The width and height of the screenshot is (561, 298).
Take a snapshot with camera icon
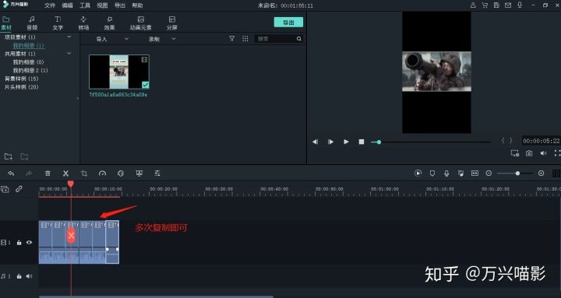[529, 153]
